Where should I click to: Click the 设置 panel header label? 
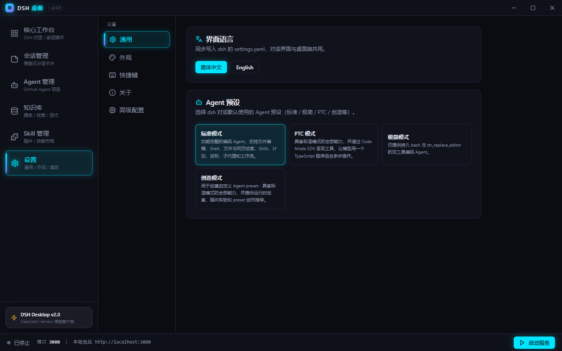112,25
